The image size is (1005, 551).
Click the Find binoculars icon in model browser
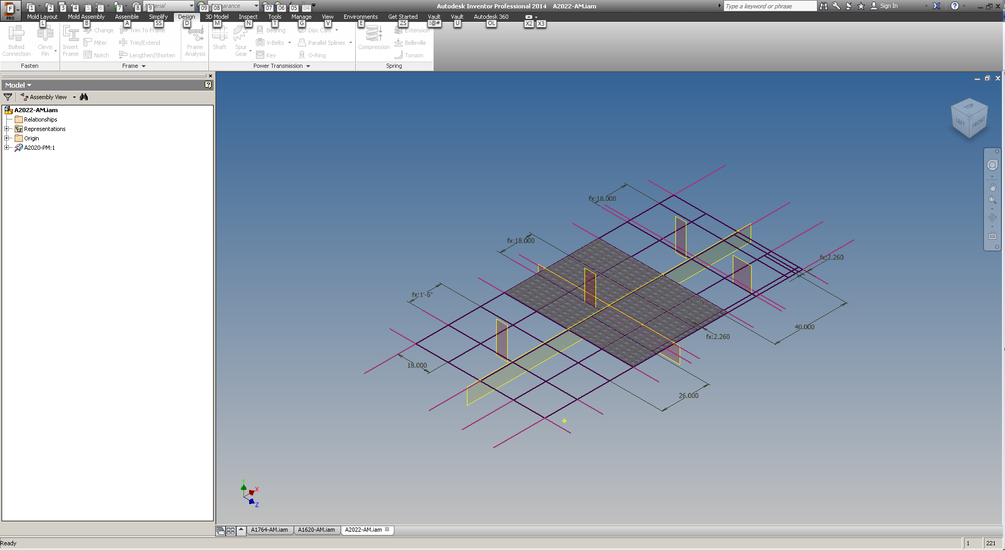tap(84, 97)
